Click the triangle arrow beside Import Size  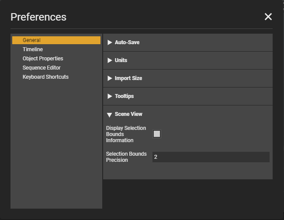[x=110, y=78]
